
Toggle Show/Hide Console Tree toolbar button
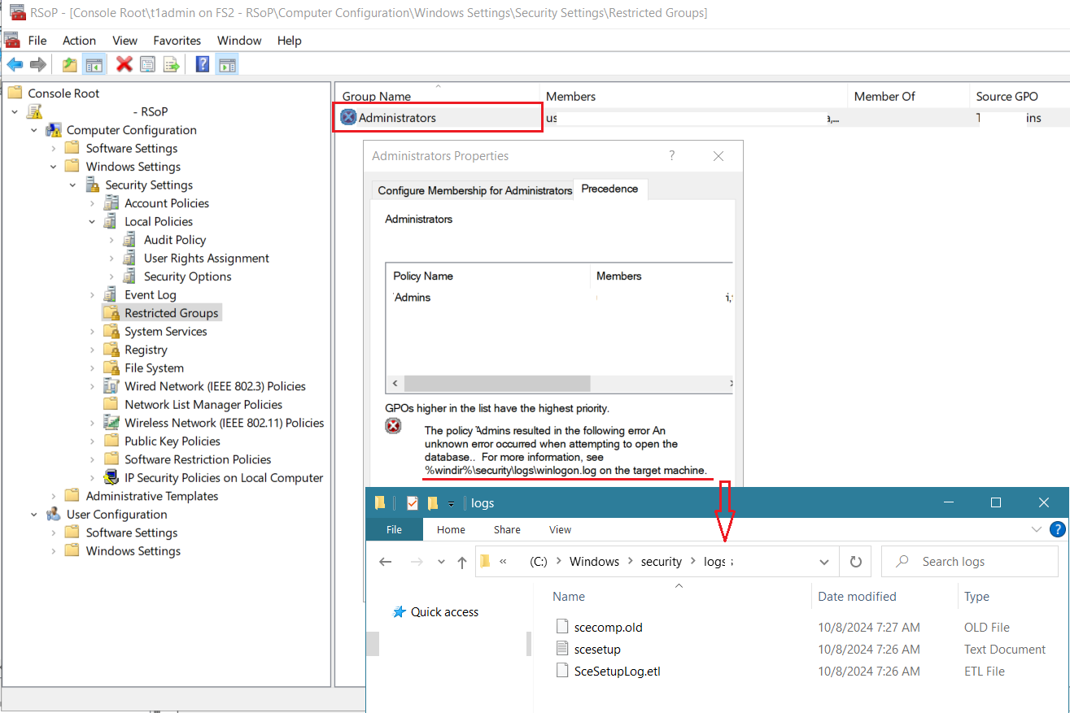coord(94,64)
